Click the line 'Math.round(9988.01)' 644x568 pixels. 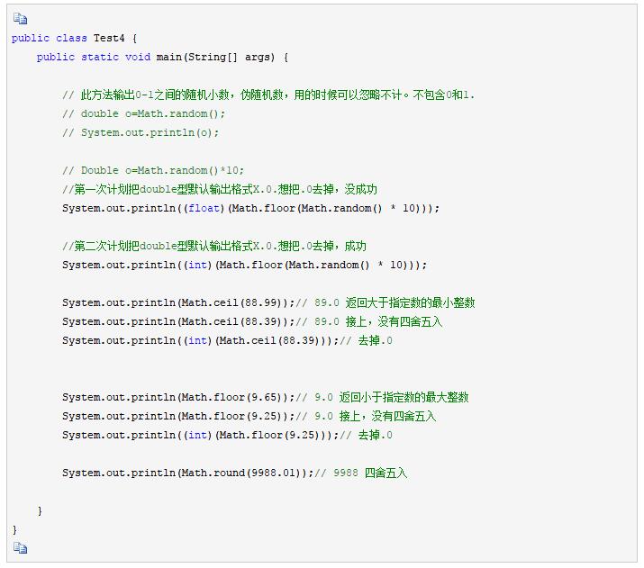click(x=235, y=473)
